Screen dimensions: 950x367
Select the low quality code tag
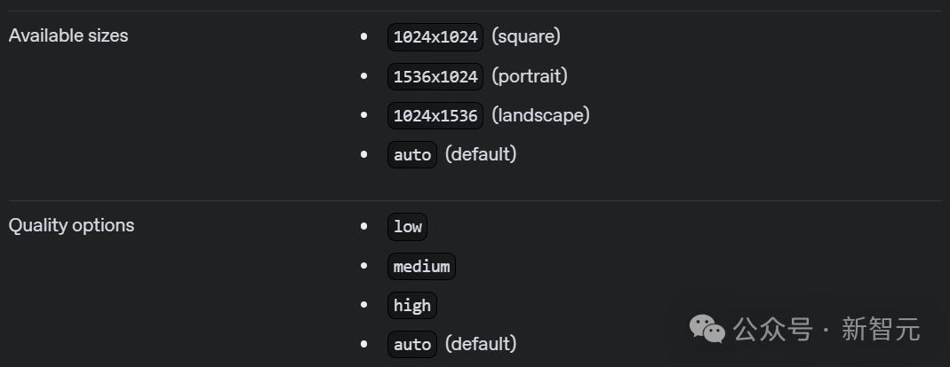[x=407, y=227]
